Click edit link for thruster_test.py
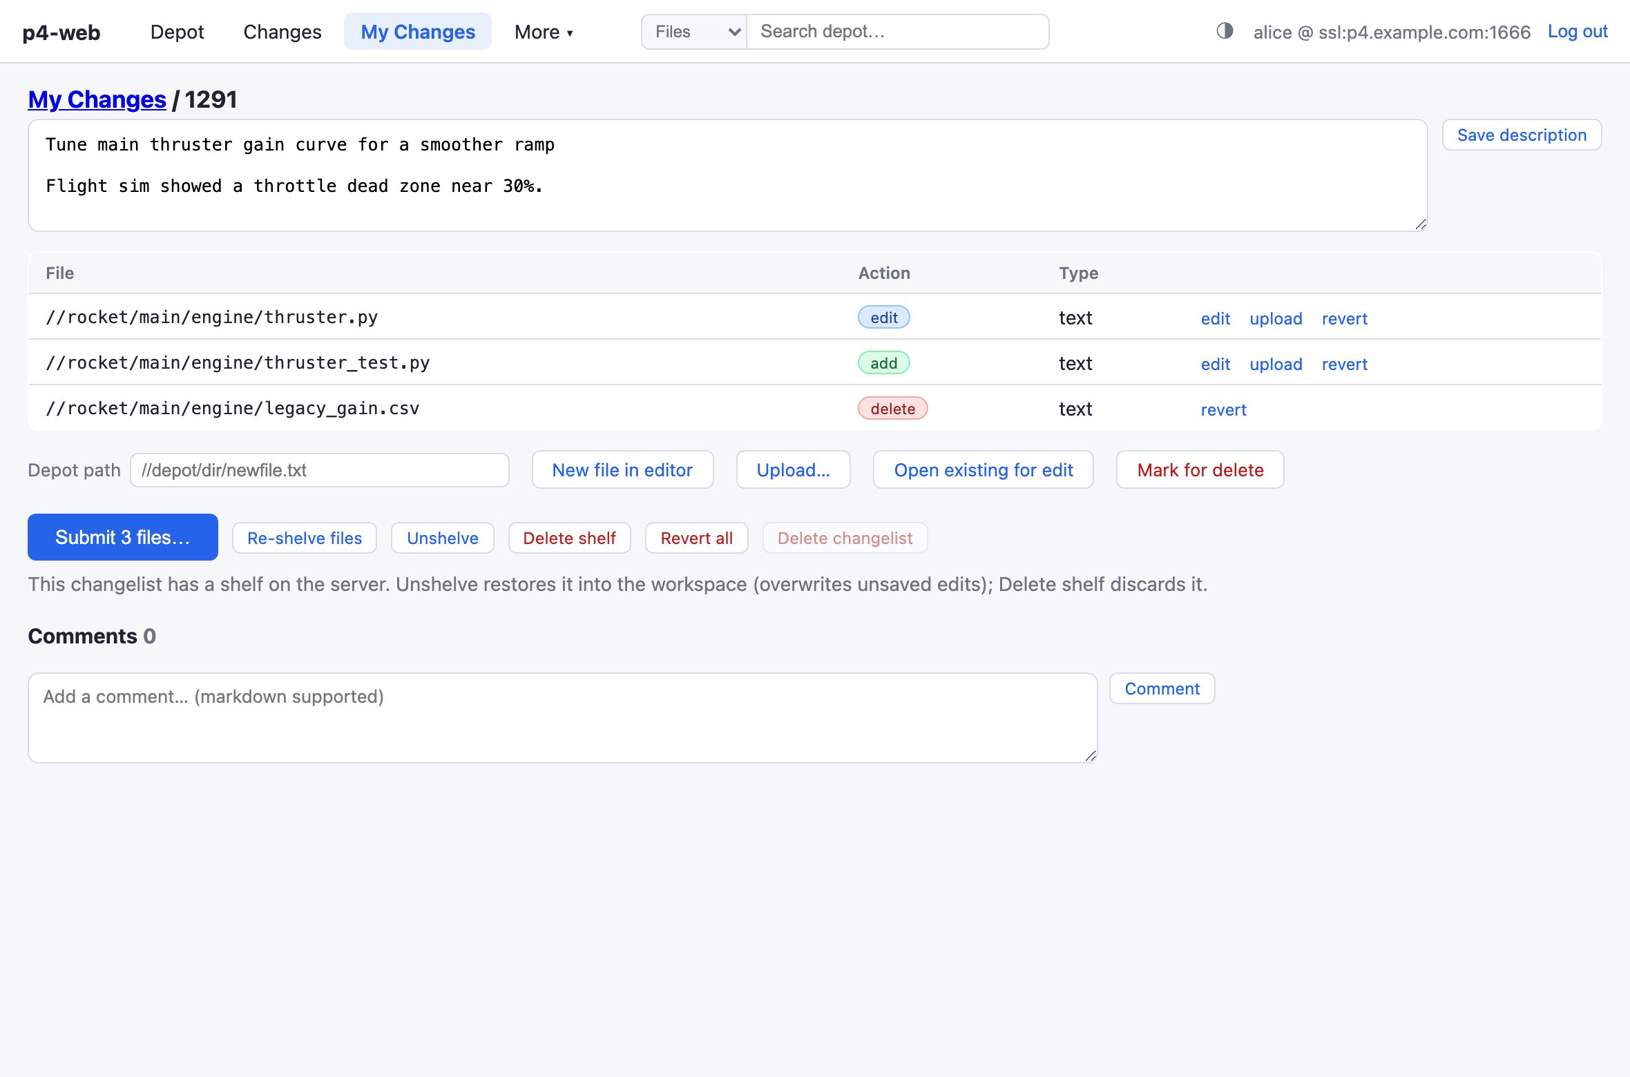Screen dimensions: 1630x1077 1216,364
